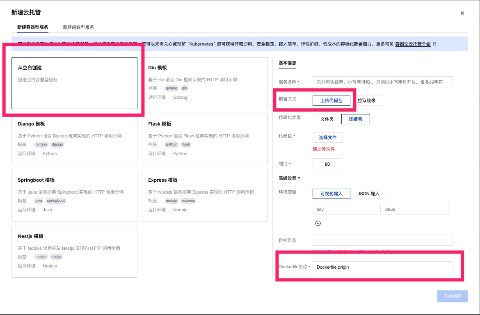
Task: Set code package type to 文件夹
Action: 327,119
